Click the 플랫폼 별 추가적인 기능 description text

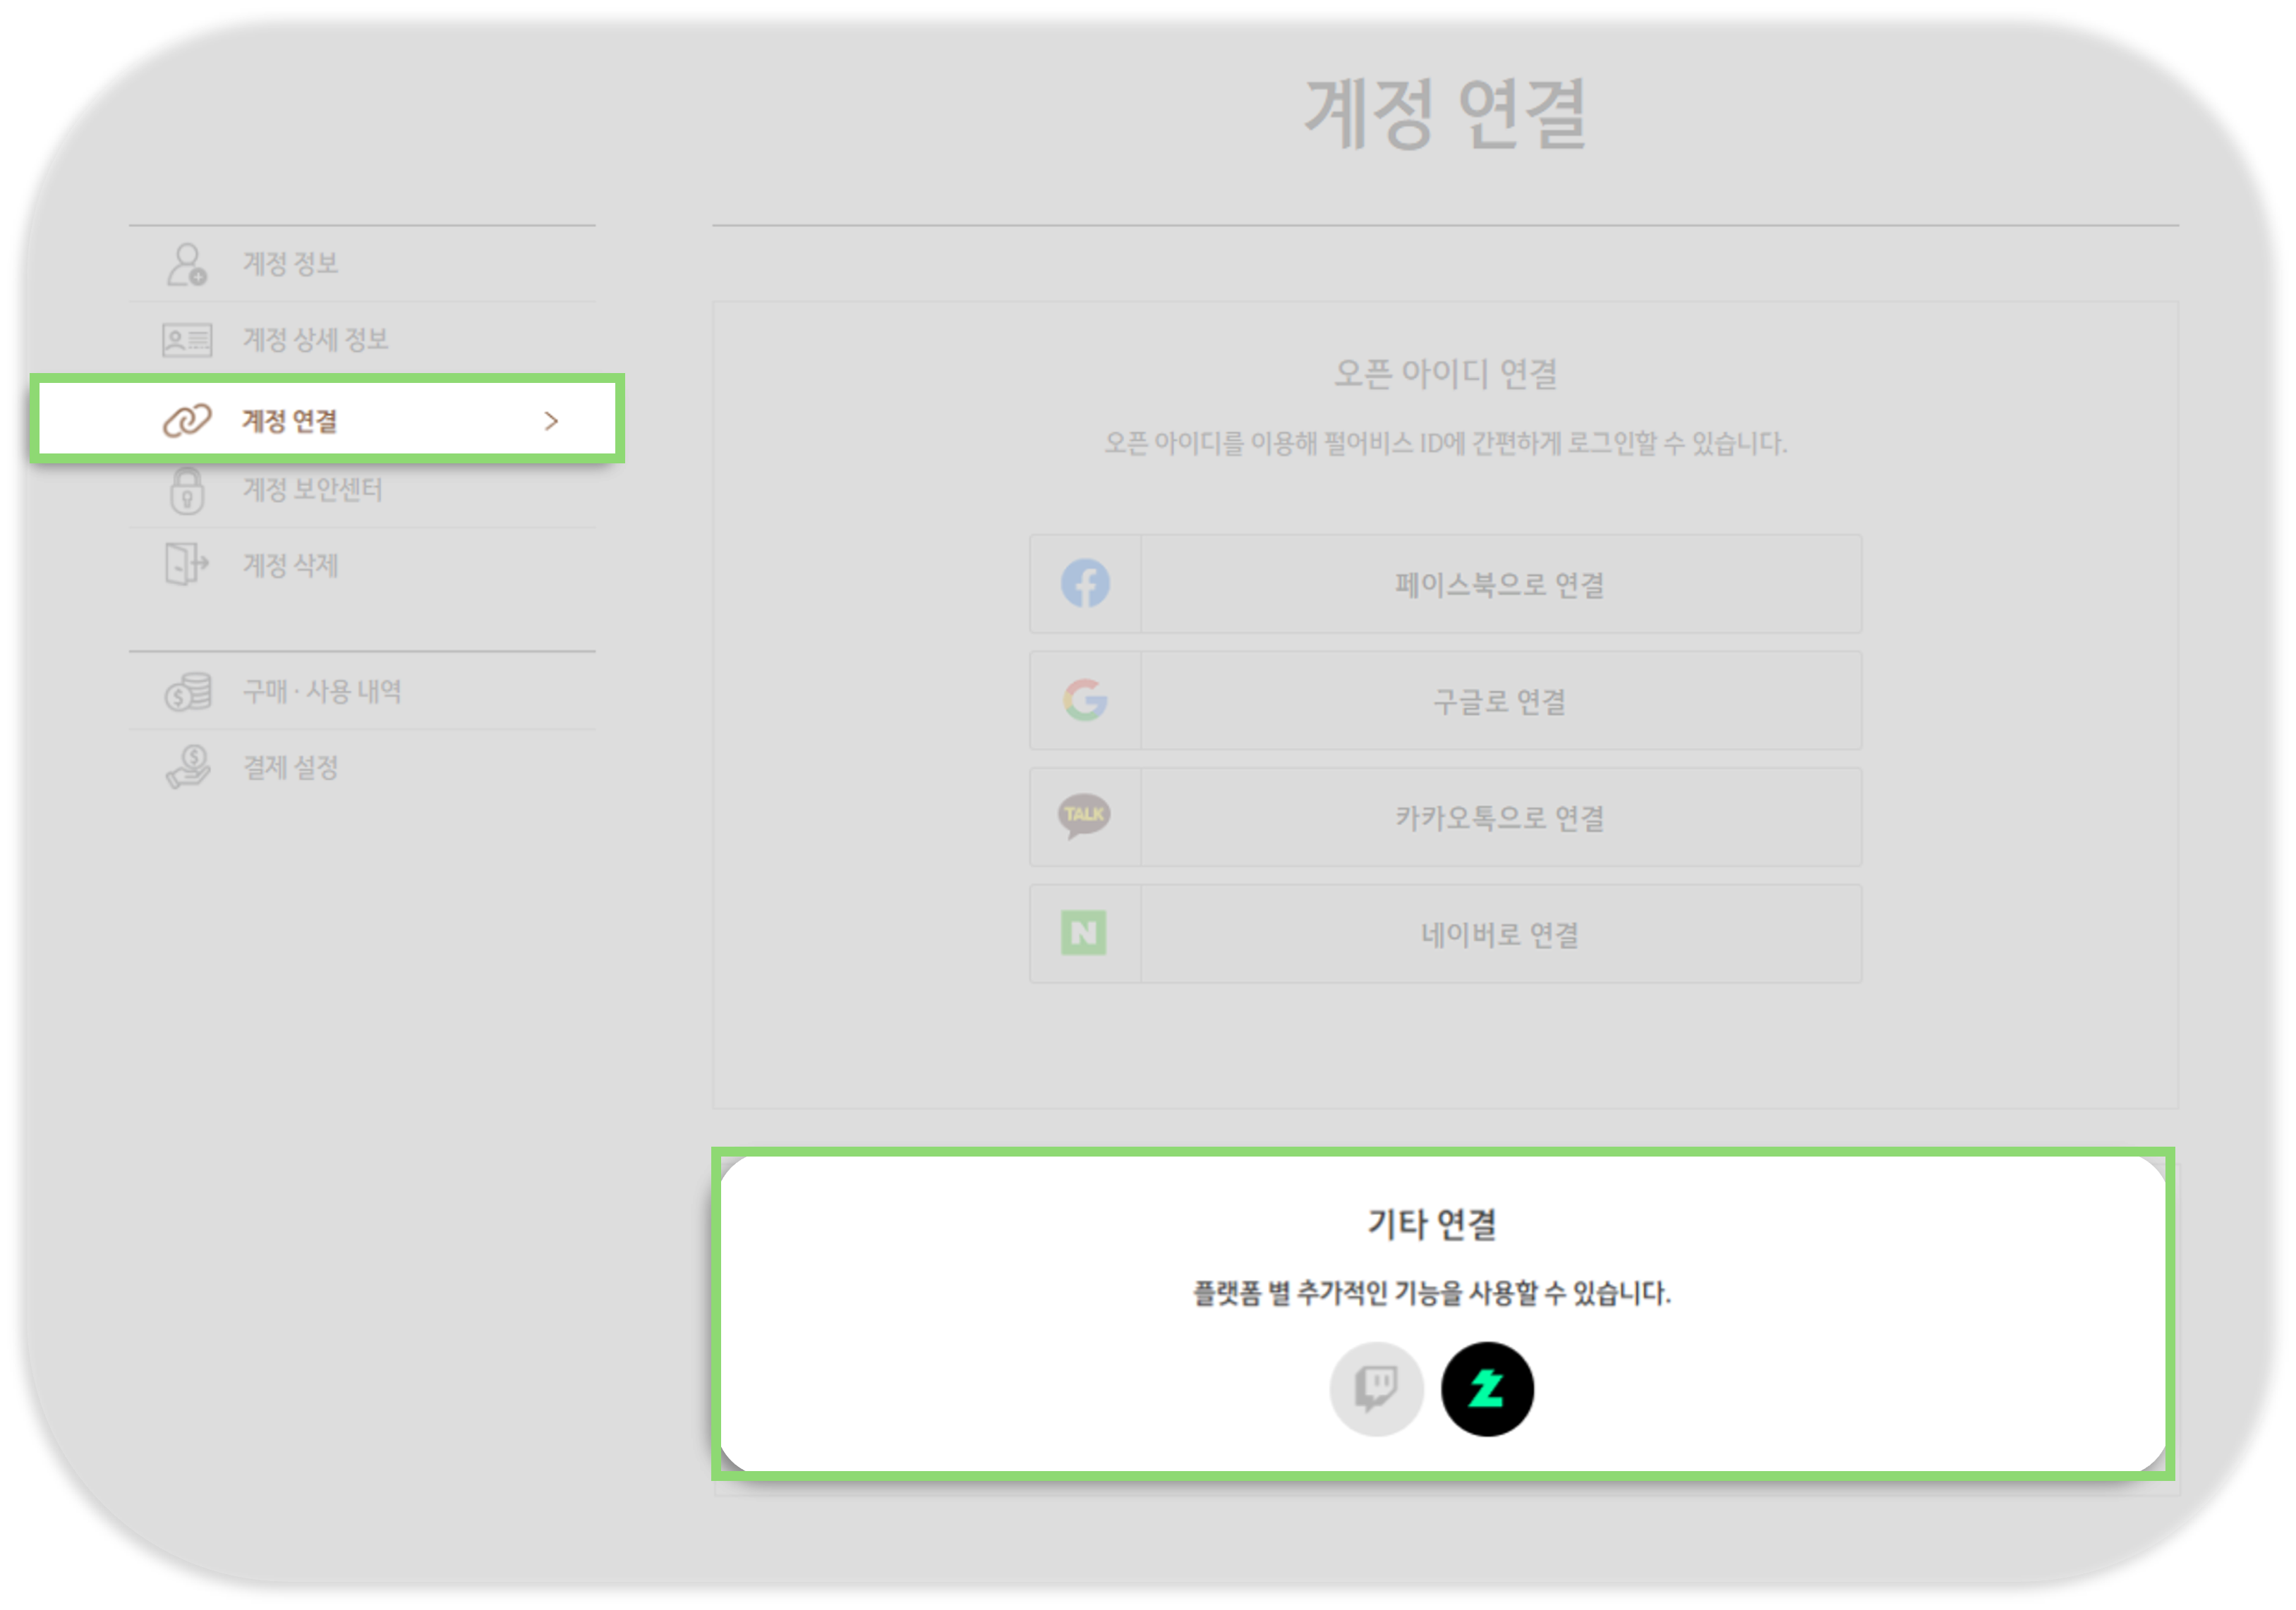click(x=1431, y=1293)
